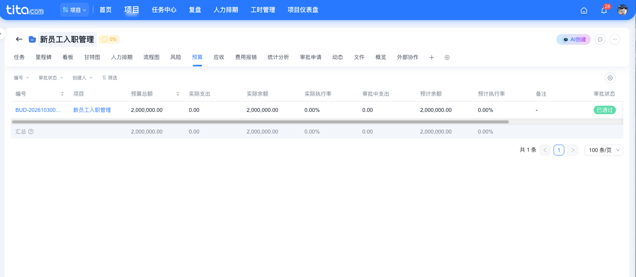Open 工时管理 in top navigation

pyautogui.click(x=262, y=10)
